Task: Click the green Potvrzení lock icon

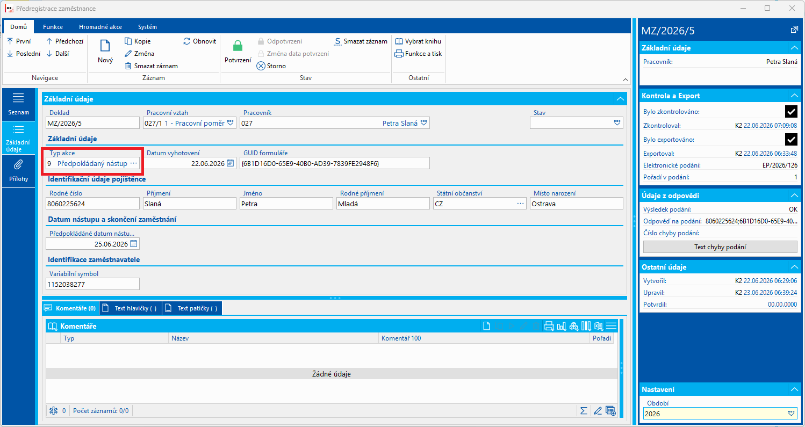Action: coord(238,46)
